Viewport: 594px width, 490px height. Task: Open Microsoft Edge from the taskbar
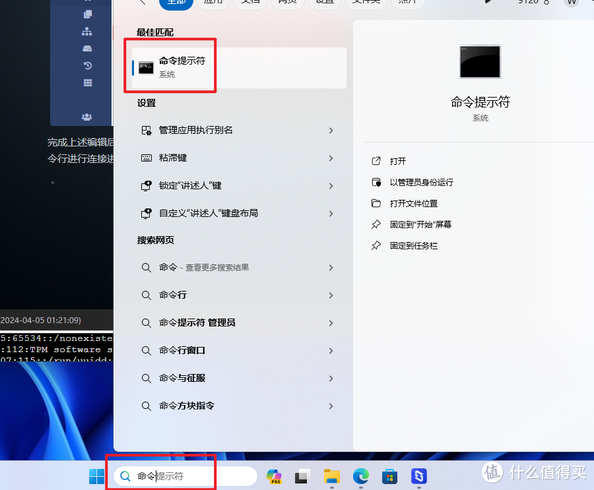[x=360, y=475]
